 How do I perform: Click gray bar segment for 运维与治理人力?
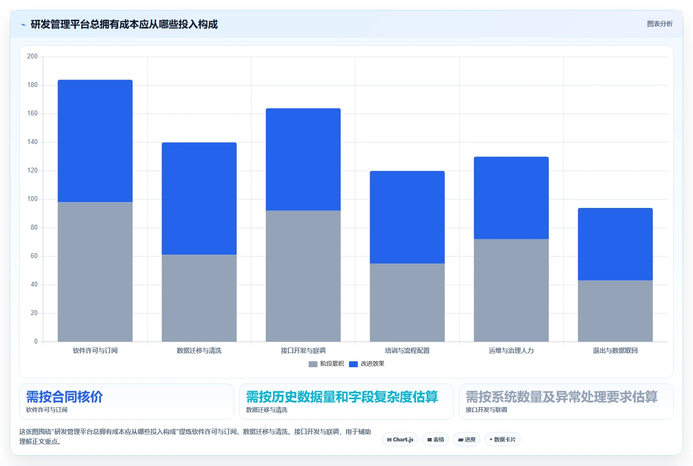[x=511, y=291]
